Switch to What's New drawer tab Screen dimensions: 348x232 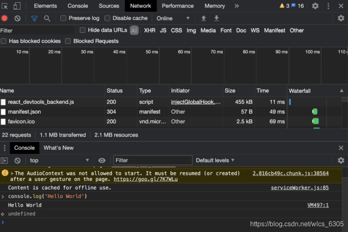59,148
